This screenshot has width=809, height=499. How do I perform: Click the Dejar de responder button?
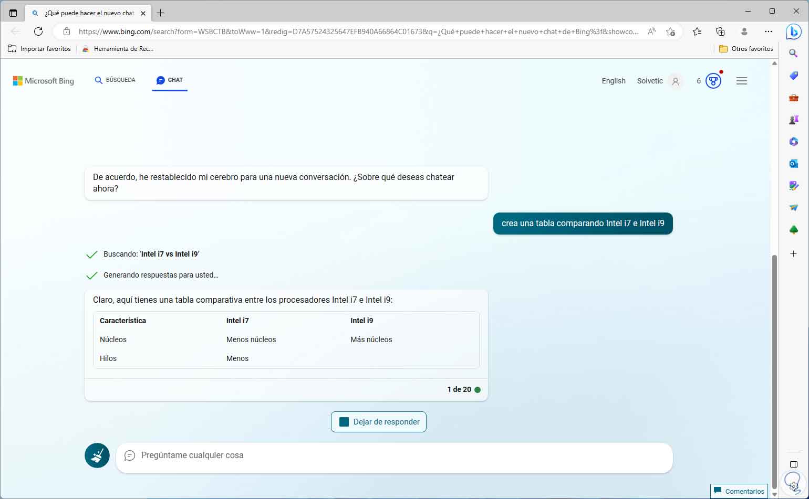(379, 422)
